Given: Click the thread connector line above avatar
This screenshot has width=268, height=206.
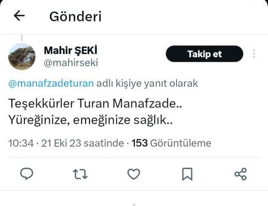Looking at the screenshot, I should click(x=22, y=38).
